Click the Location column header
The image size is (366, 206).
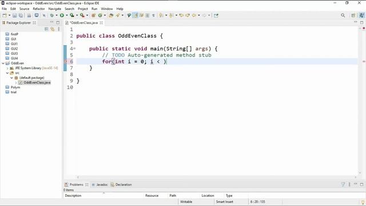[208, 196]
